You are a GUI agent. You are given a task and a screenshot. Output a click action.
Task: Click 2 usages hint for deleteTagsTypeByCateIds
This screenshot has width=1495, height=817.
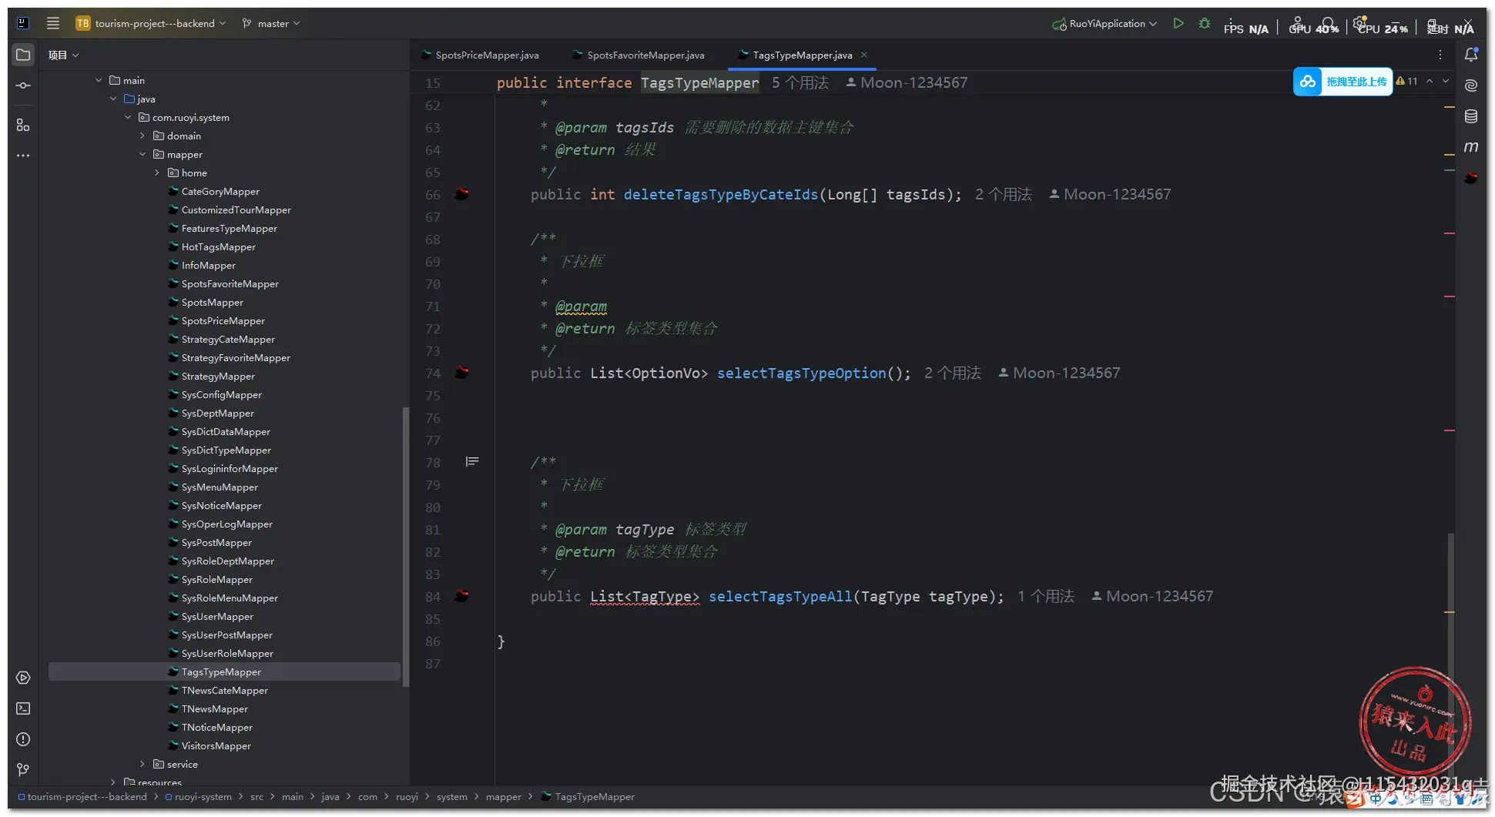coord(1003,194)
